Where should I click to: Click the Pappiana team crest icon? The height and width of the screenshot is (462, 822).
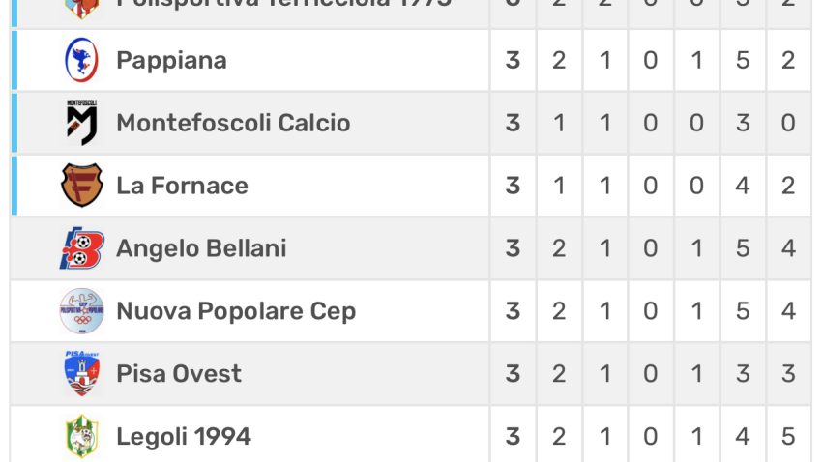pyautogui.click(x=81, y=60)
